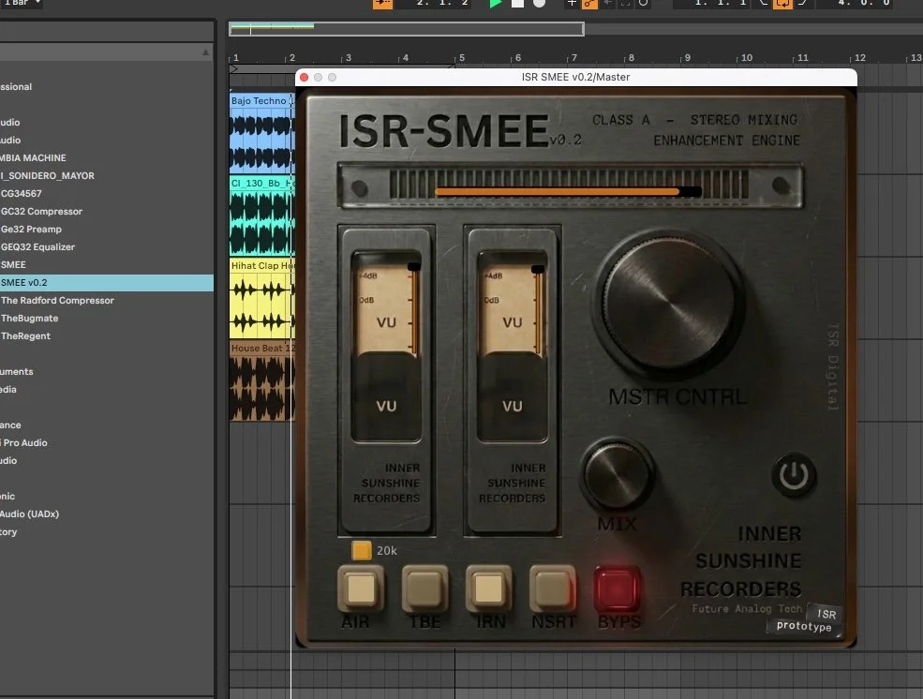The image size is (923, 699).
Task: Click the arrangement overview bar
Action: pos(406,29)
